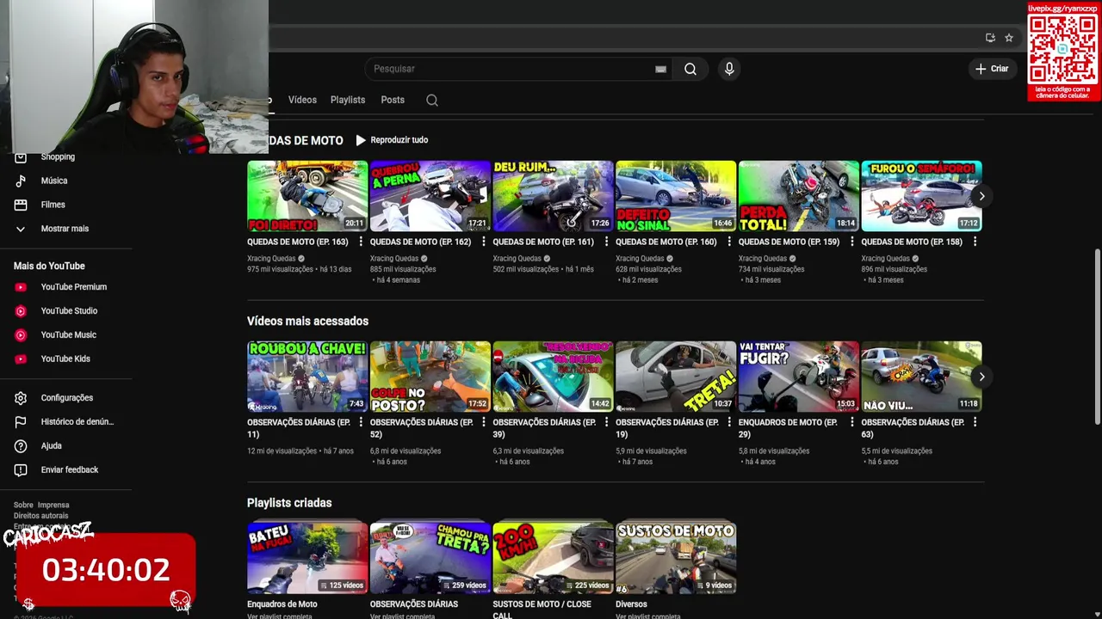Play QUEDAS DE MOTO EP. 158 'Furou o semáforo' thumbnail
The image size is (1102, 619).
coord(921,196)
